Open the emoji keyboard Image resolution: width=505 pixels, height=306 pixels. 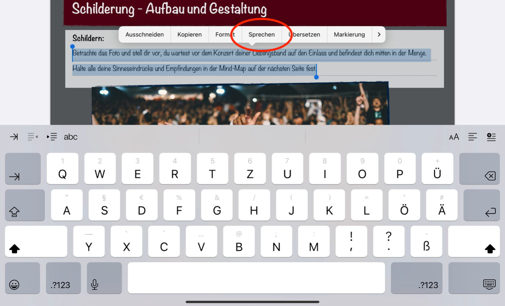click(22, 278)
